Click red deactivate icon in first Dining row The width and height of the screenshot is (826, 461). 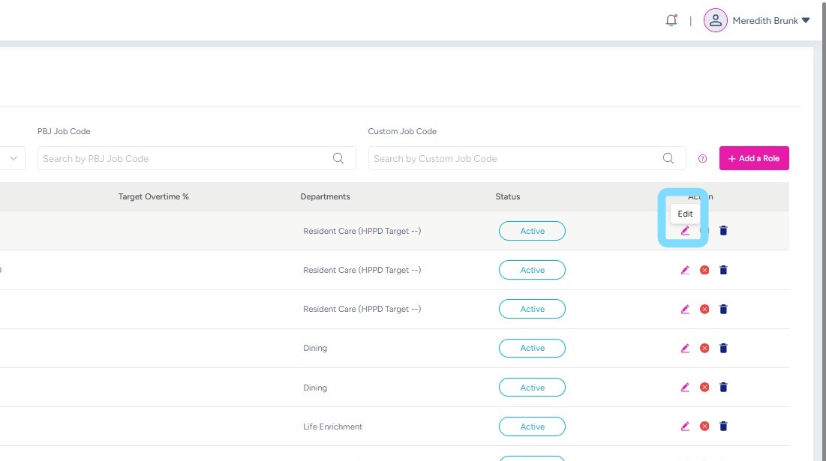click(x=704, y=348)
